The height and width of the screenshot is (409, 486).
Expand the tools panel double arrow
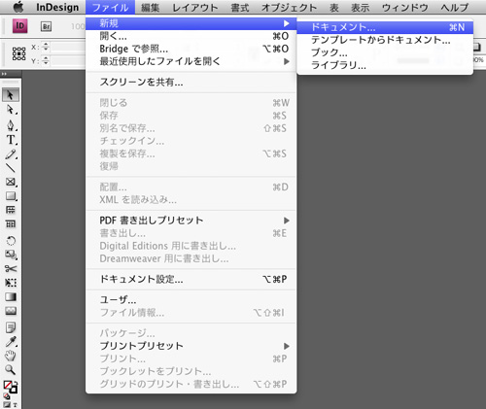(4, 74)
